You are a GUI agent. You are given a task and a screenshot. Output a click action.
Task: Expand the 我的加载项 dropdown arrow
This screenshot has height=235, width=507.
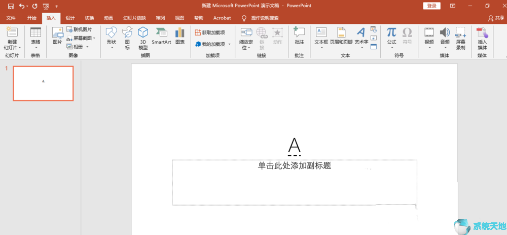[229, 44]
